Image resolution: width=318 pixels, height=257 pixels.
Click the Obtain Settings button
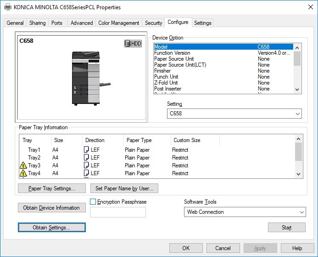(x=52, y=227)
